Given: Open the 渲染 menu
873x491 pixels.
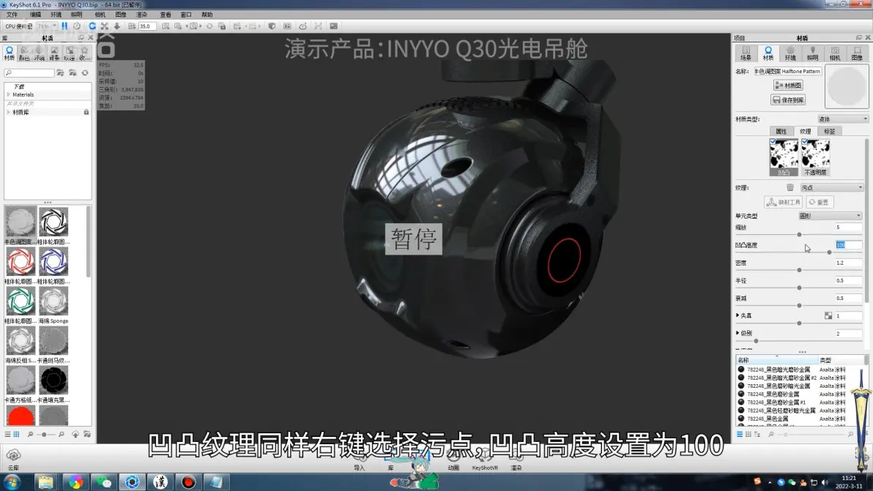Looking at the screenshot, I should point(142,15).
